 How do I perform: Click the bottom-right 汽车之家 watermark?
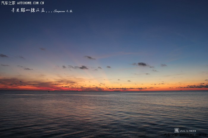171,135
